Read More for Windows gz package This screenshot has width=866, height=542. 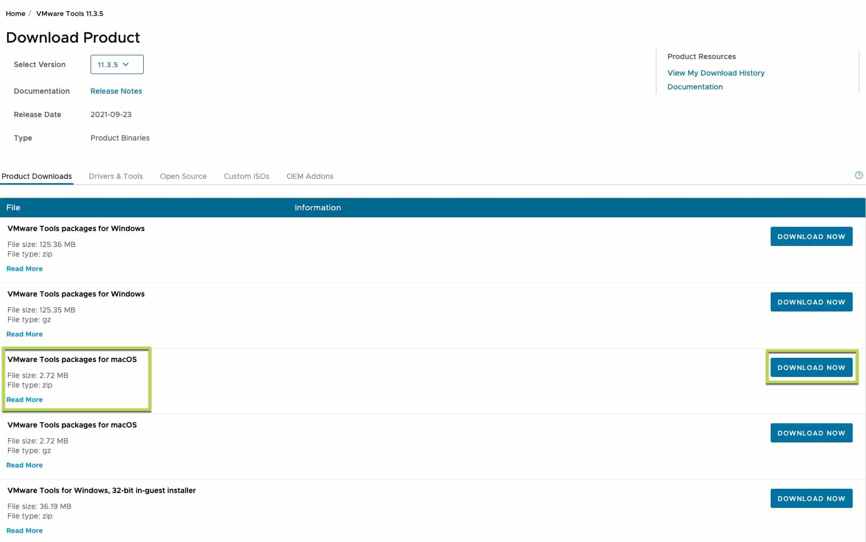[x=24, y=334]
